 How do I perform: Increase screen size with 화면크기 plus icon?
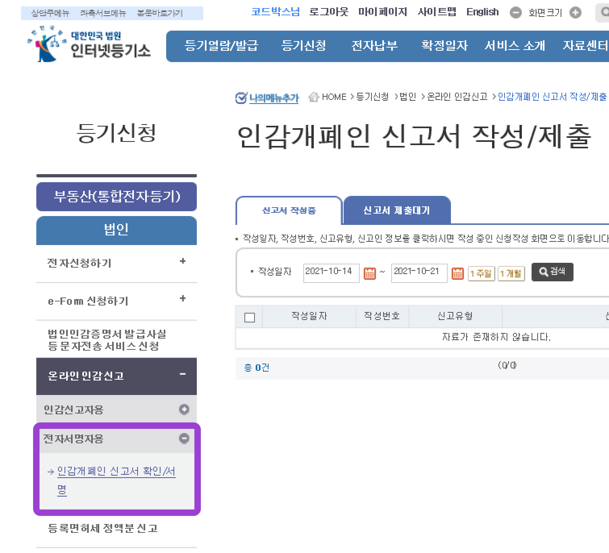pyautogui.click(x=576, y=12)
